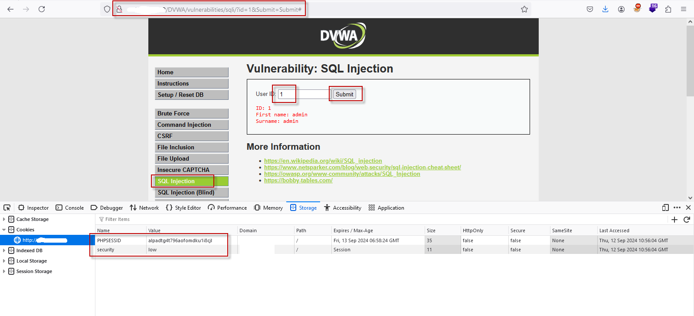
Task: Open the Accessibility tab
Action: 343,208
